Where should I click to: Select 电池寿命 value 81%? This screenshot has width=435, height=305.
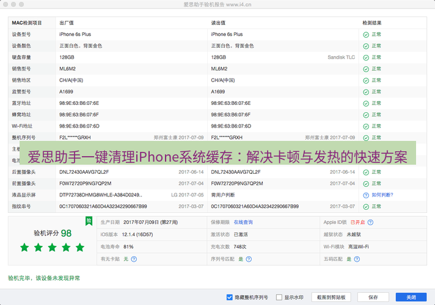128,247
